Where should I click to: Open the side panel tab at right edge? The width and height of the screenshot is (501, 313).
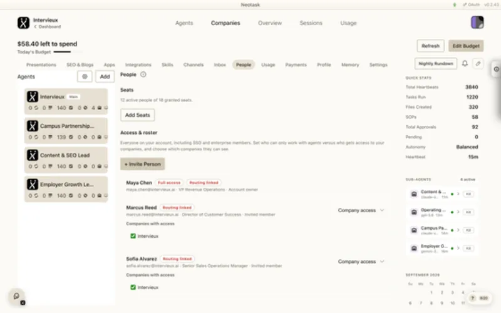[496, 69]
